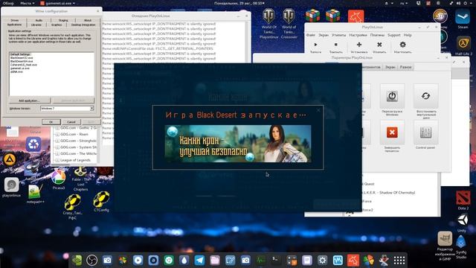Click Configure gear icon in PlayOnLinux toolbar
476x268 pixels.
(x=402, y=45)
